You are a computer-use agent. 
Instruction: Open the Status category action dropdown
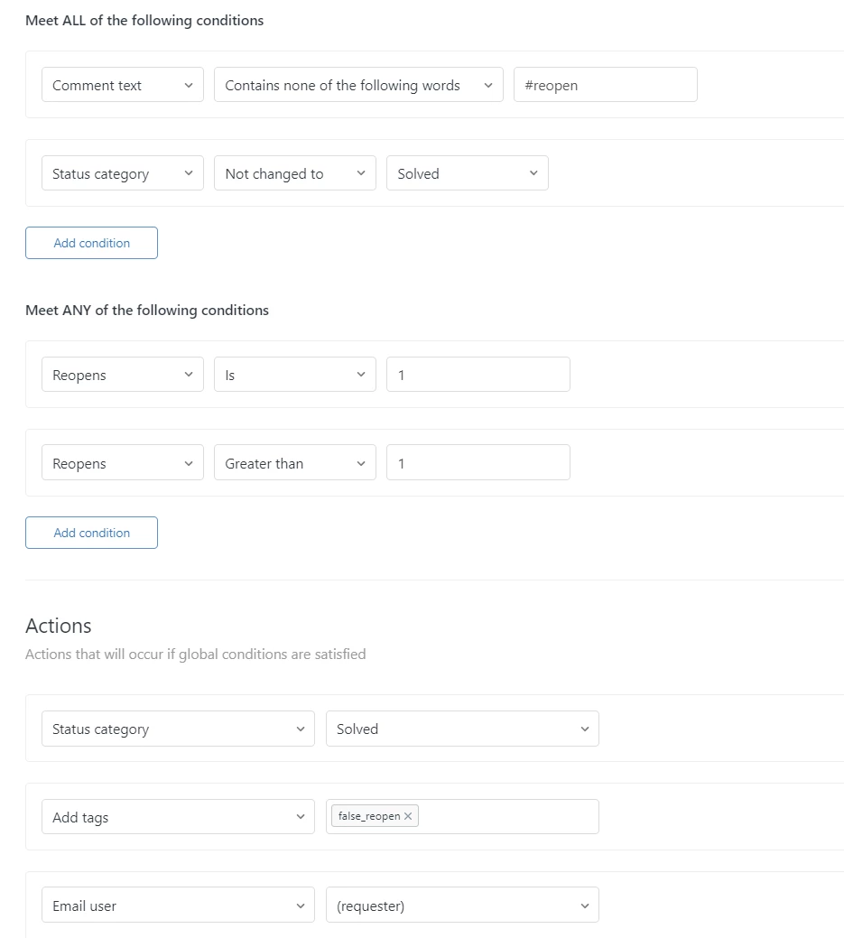click(178, 729)
